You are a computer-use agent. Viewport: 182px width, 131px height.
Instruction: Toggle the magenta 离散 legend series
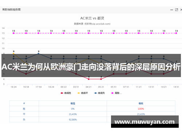(116, 93)
